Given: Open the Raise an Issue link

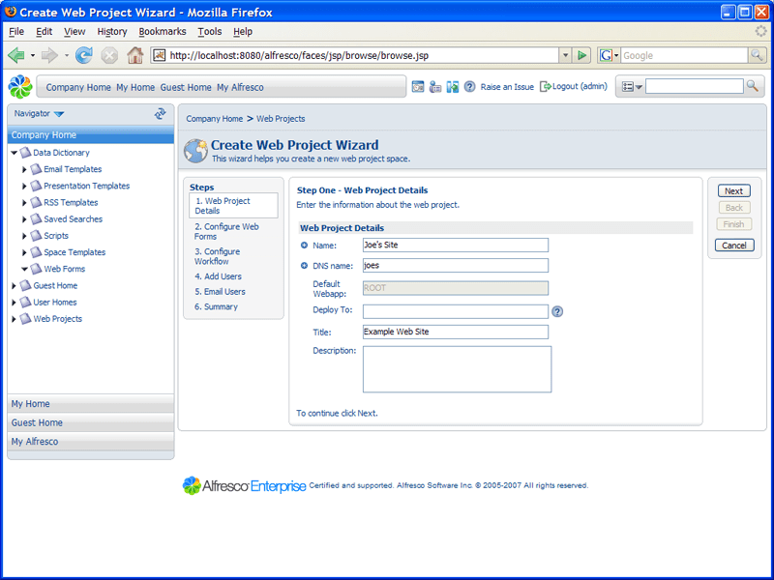Looking at the screenshot, I should (x=507, y=86).
